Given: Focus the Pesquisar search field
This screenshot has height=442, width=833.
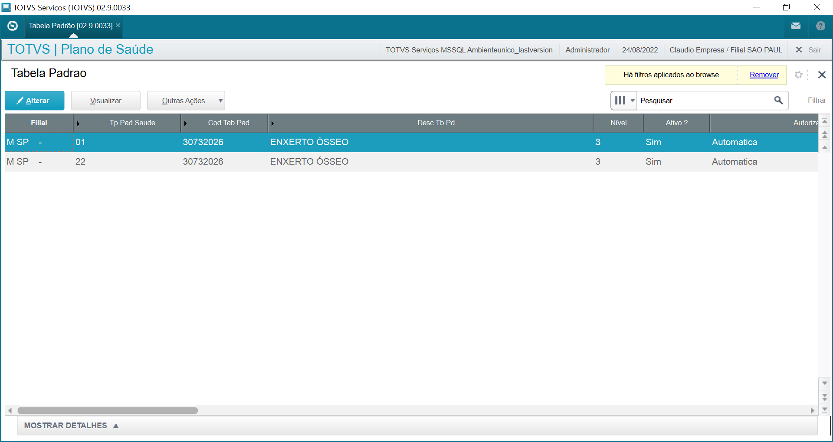Looking at the screenshot, I should [705, 101].
